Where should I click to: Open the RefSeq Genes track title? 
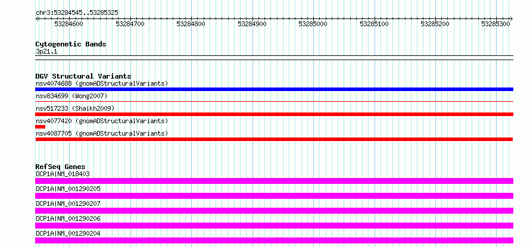point(61,167)
